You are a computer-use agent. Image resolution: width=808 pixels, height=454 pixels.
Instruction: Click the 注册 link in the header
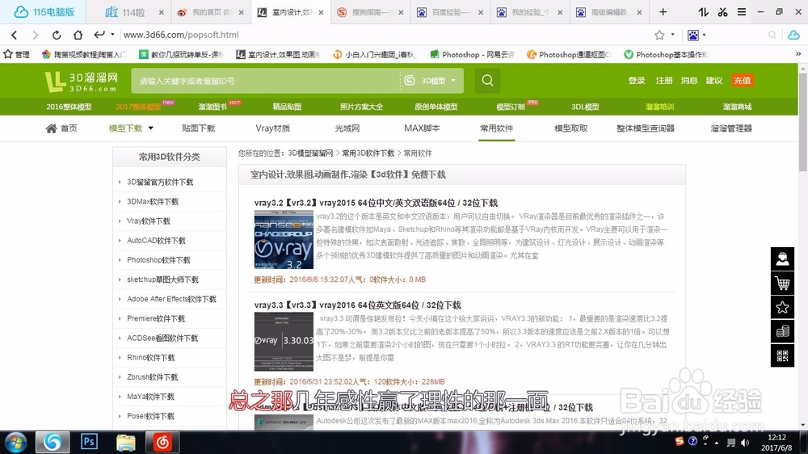(x=664, y=81)
